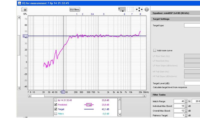
Task: Click the Target Level (dB) input field
Action: click(192, 83)
